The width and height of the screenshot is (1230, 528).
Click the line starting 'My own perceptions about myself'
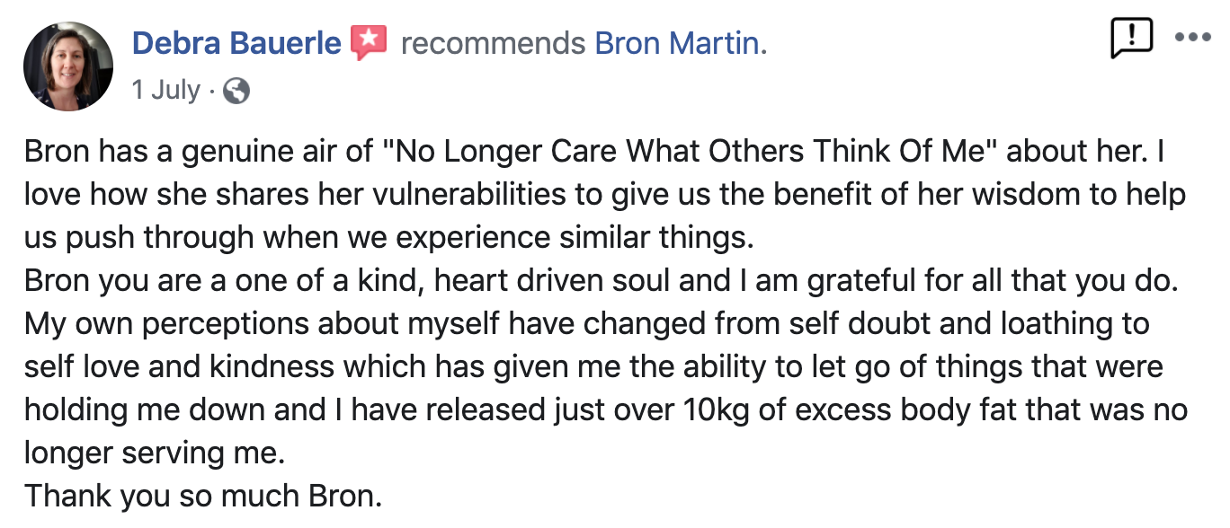click(x=586, y=324)
